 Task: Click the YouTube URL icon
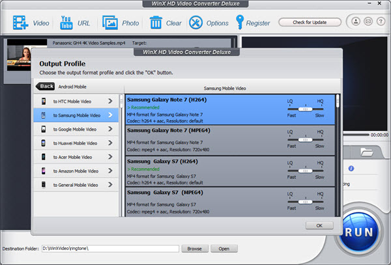66,23
